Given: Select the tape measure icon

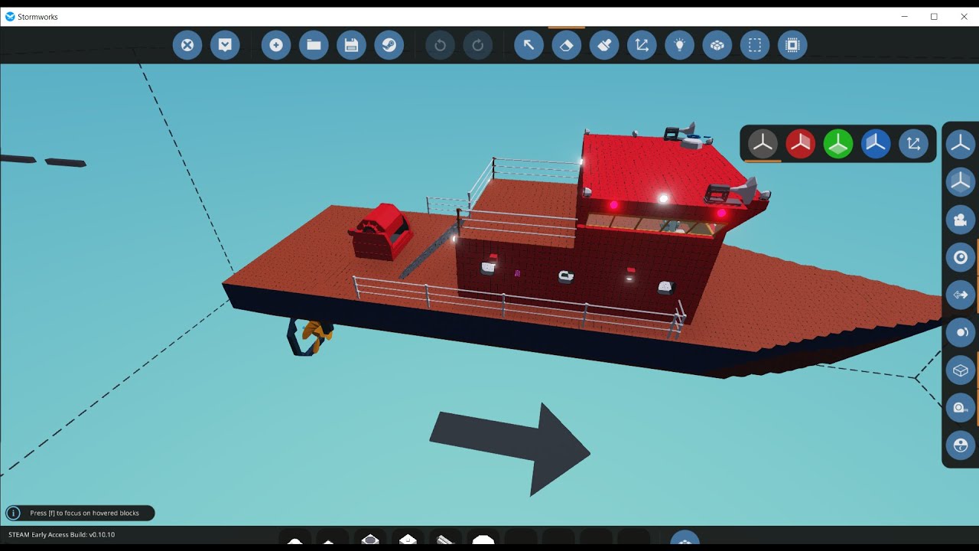Looking at the screenshot, I should [x=961, y=408].
